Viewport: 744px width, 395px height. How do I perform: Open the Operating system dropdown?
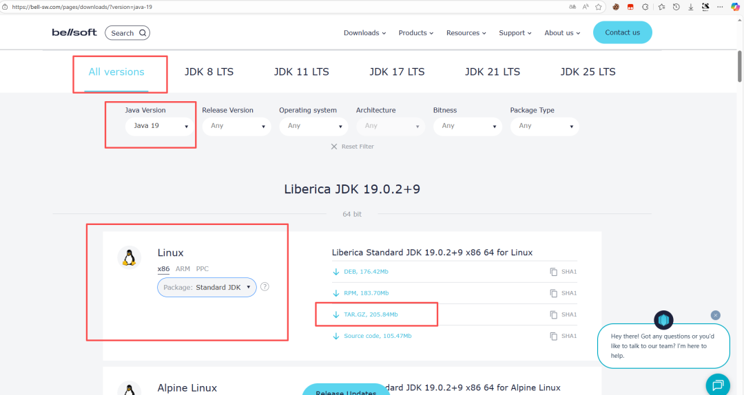coord(313,126)
